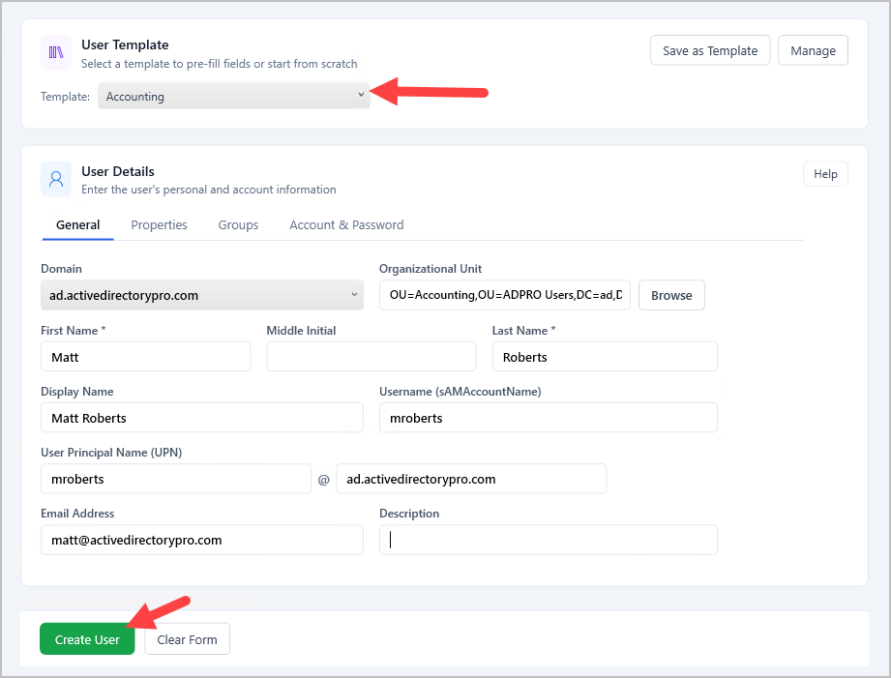Image resolution: width=891 pixels, height=678 pixels.
Task: Click the green Create User button
Action: tap(87, 638)
